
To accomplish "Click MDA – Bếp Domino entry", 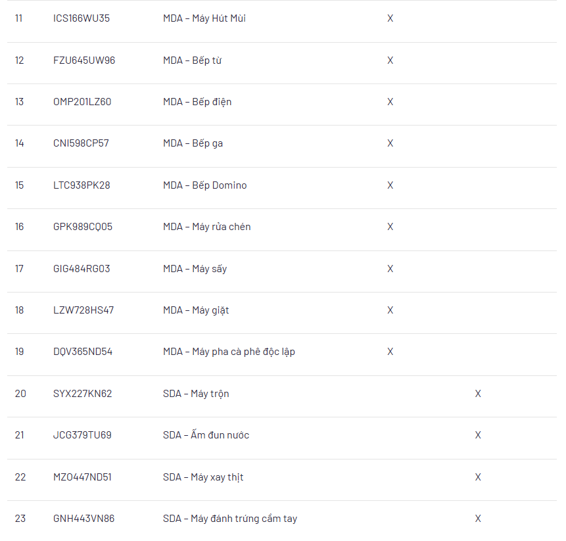I will [205, 185].
